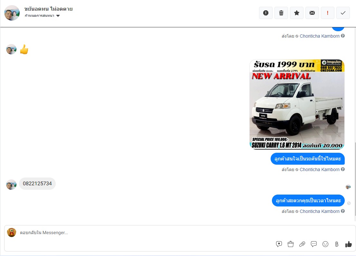The height and width of the screenshot is (256, 356).
Task: Open the กำหนดการสนทนา dropdown
Action: click(x=42, y=16)
